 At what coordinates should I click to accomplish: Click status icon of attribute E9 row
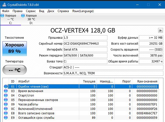[x=6, y=118]
